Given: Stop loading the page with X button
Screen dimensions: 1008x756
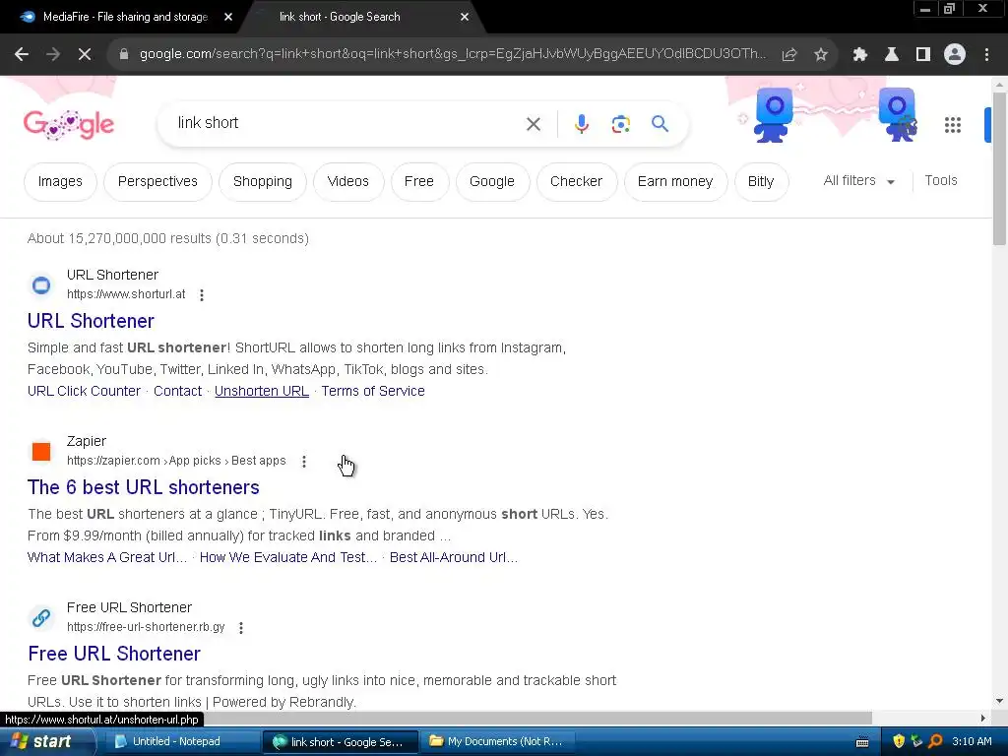Looking at the screenshot, I should coord(85,55).
